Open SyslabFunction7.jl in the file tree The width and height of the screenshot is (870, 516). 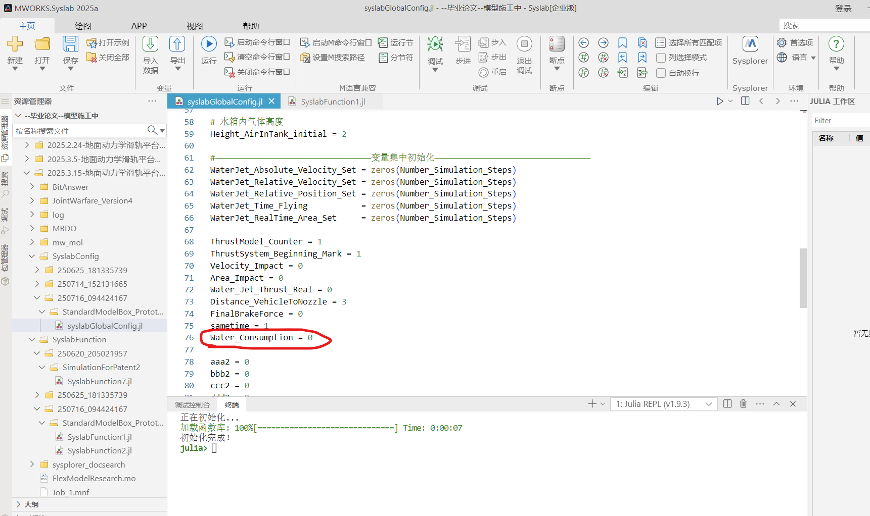[x=100, y=381]
